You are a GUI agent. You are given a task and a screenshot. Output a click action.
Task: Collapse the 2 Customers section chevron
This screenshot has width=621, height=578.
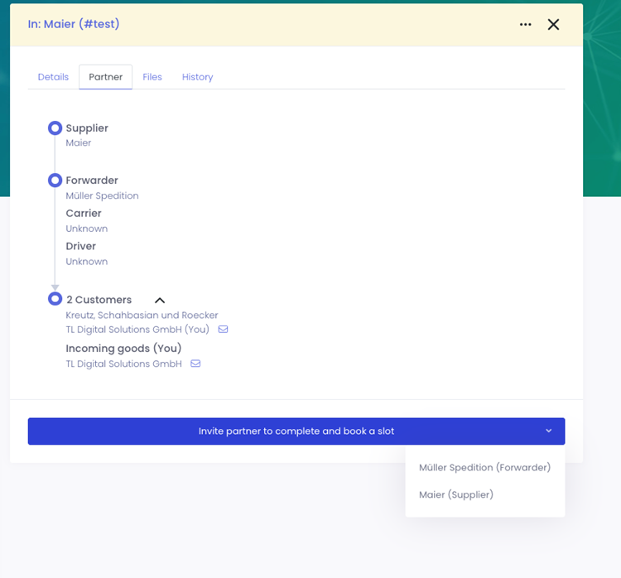pyautogui.click(x=160, y=301)
